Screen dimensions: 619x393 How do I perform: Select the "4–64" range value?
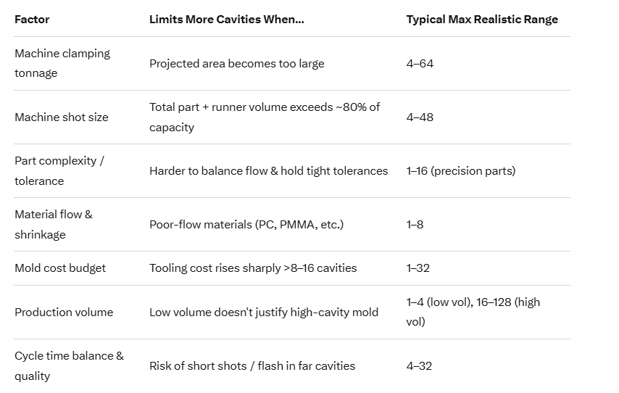[x=420, y=64]
